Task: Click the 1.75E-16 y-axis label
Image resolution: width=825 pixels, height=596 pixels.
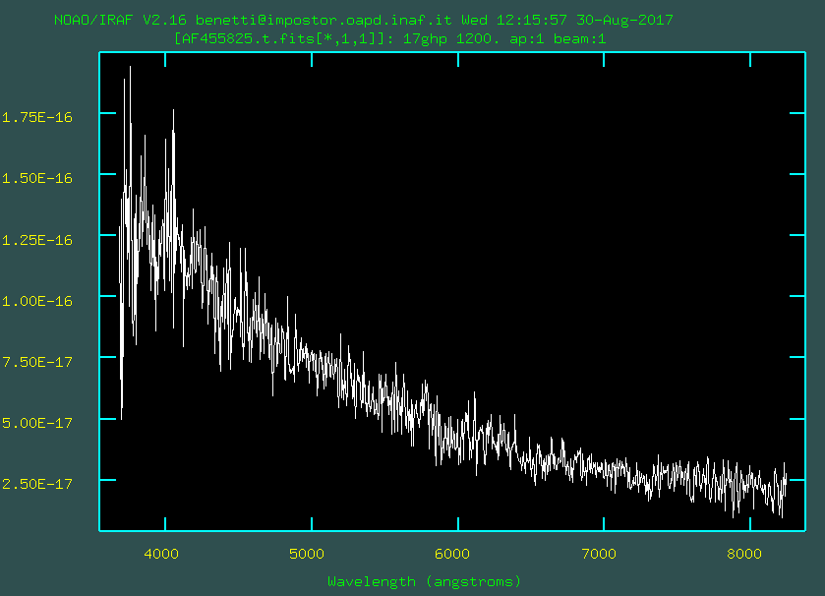Action: (37, 117)
